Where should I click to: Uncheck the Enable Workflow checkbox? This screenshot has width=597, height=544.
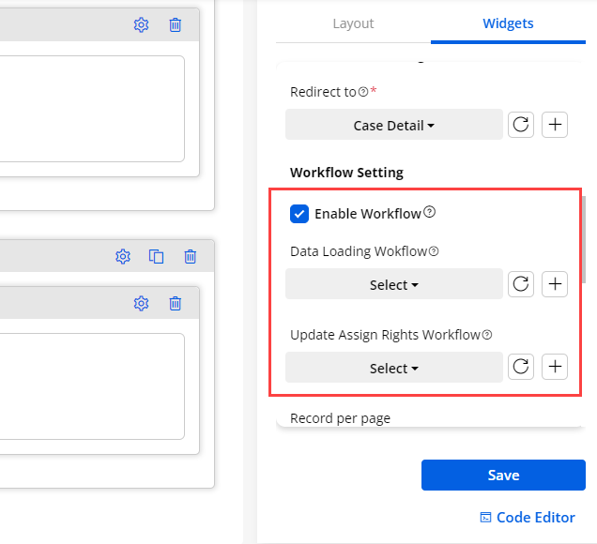(299, 214)
